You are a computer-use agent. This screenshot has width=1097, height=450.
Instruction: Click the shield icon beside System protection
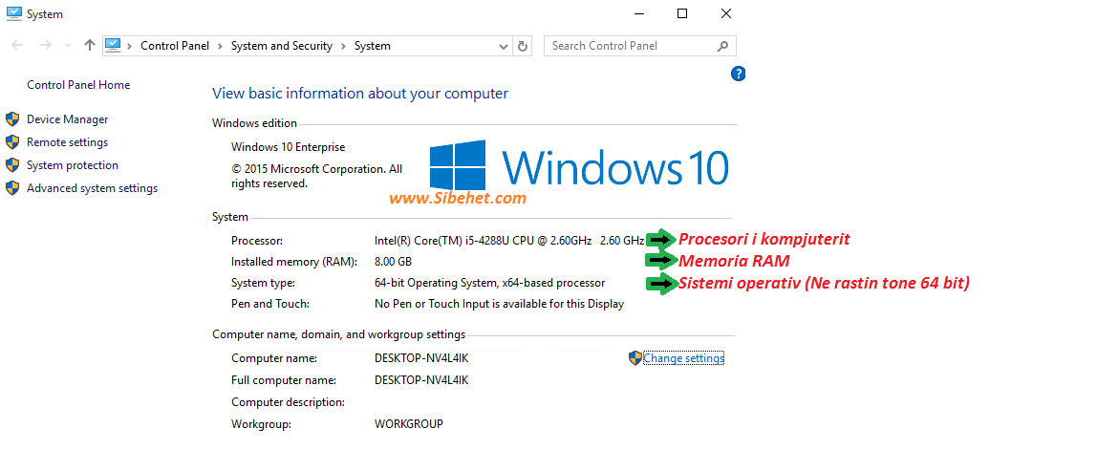point(11,165)
